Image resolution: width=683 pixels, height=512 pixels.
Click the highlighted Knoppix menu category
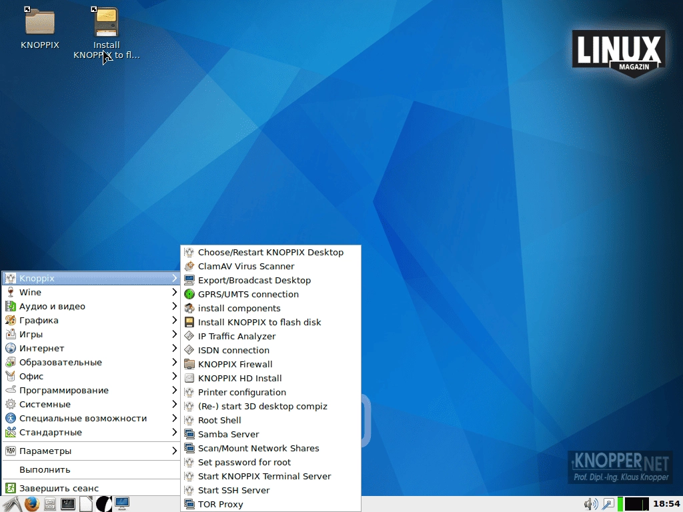click(x=91, y=278)
